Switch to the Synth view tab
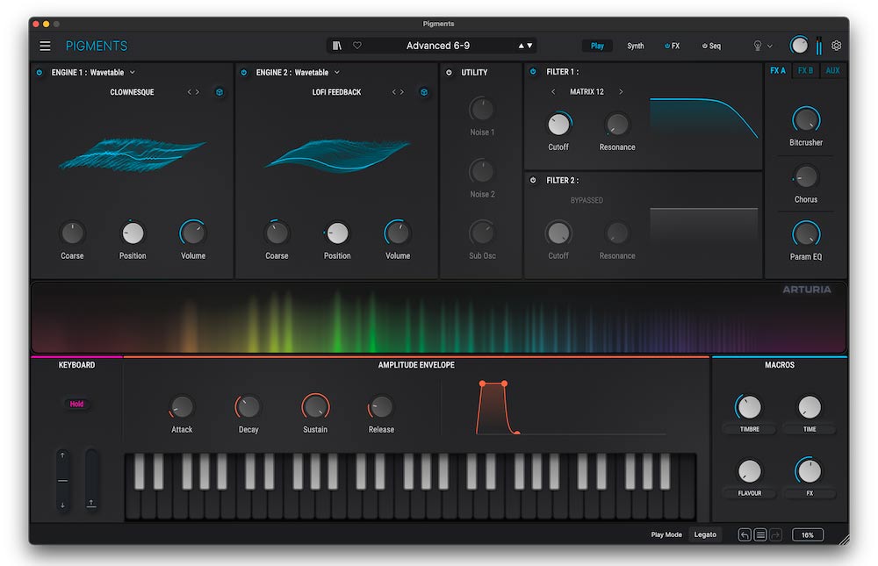878x566 pixels. point(635,46)
